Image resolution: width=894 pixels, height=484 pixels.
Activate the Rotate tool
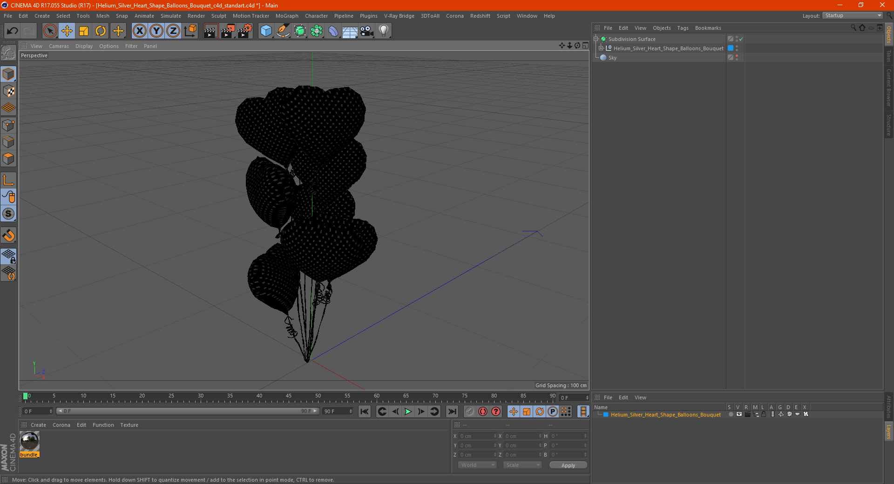[101, 31]
